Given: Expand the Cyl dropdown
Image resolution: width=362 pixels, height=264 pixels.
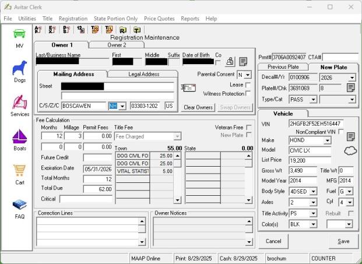Looking at the screenshot, I should pyautogui.click(x=350, y=203).
